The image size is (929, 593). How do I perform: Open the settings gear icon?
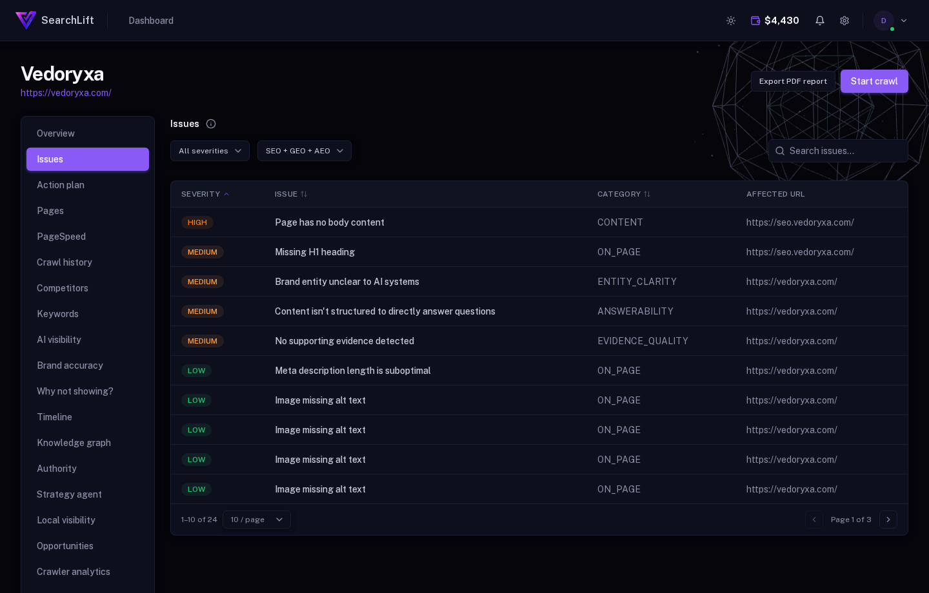[844, 21]
